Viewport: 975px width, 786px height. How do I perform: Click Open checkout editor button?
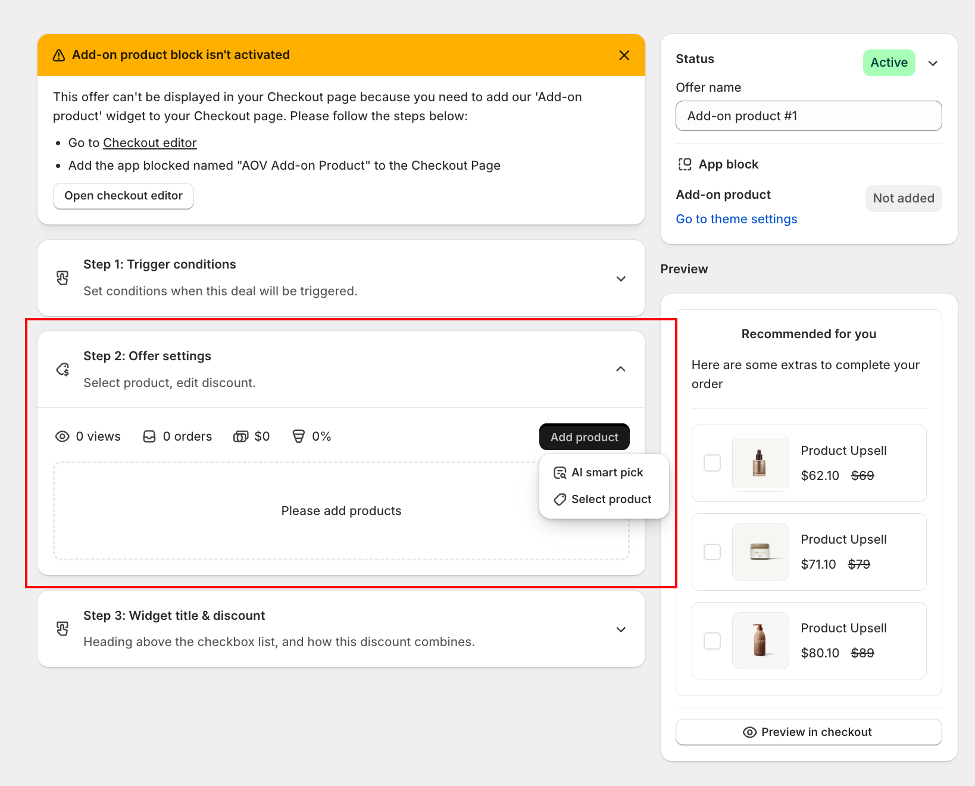click(x=123, y=196)
